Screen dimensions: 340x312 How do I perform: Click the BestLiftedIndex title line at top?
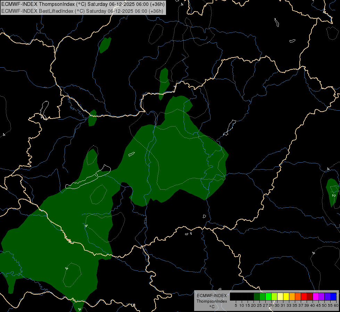point(82,11)
